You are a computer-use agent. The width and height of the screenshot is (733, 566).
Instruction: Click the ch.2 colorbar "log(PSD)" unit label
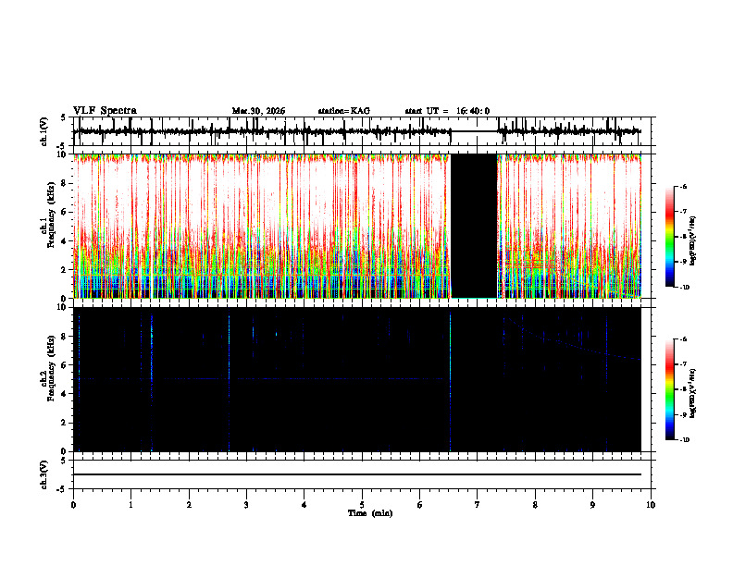coord(693,393)
